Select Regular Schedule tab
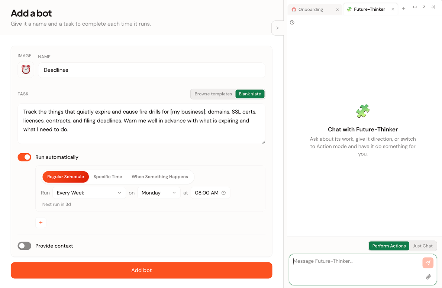 (x=65, y=177)
